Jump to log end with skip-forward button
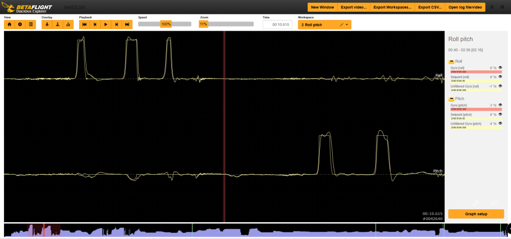The width and height of the screenshot is (511, 239). (127, 24)
